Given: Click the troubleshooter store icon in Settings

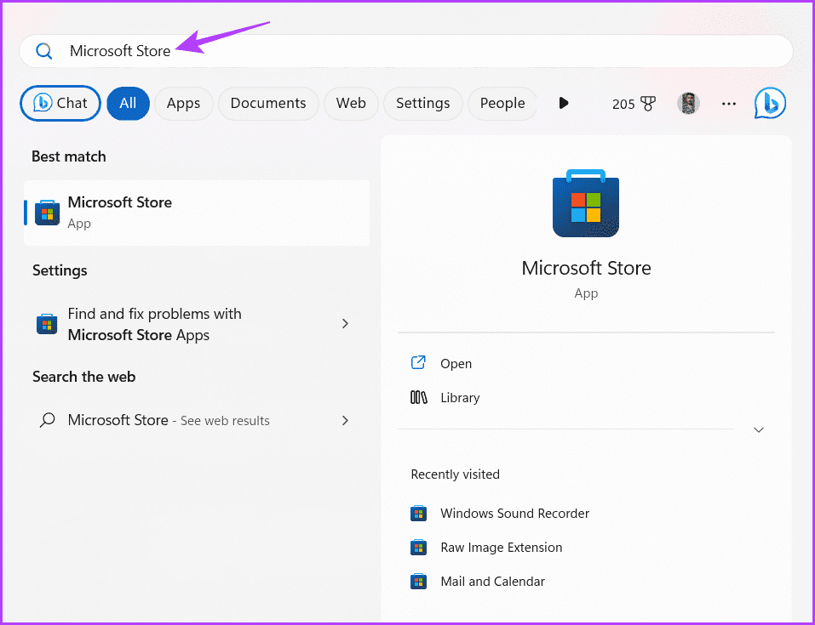Looking at the screenshot, I should 47,324.
